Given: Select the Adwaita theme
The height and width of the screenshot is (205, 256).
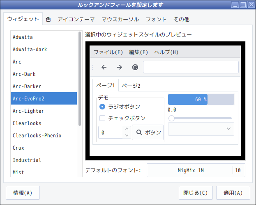Looking at the screenshot, I should coord(44,37).
